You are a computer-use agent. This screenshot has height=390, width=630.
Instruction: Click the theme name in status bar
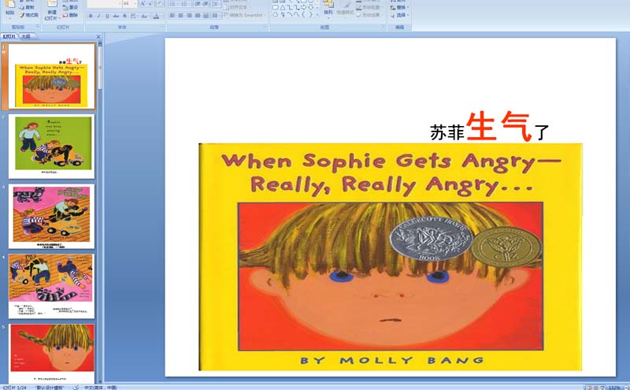[50, 387]
